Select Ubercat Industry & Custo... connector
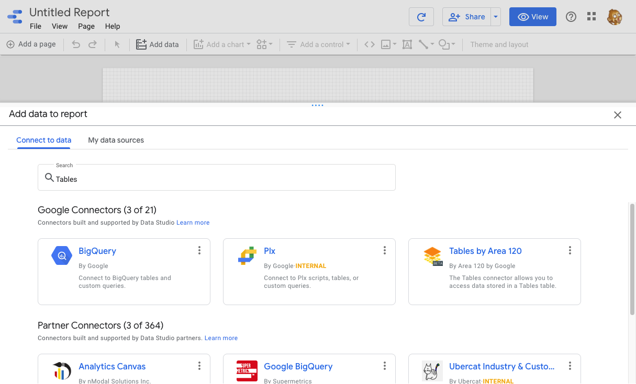Viewport: 636px width, 384px height. coord(502,366)
